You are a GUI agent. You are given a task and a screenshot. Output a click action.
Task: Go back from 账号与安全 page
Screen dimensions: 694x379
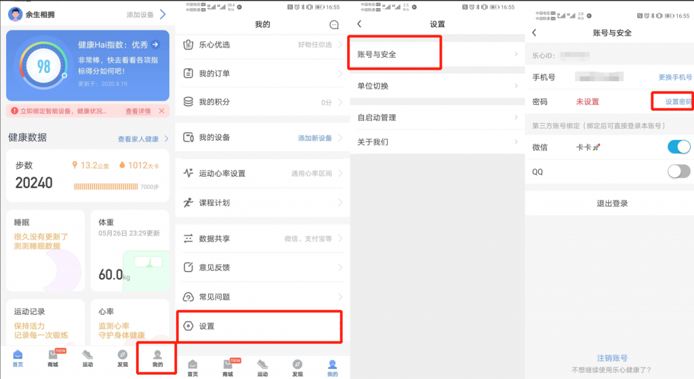click(534, 32)
